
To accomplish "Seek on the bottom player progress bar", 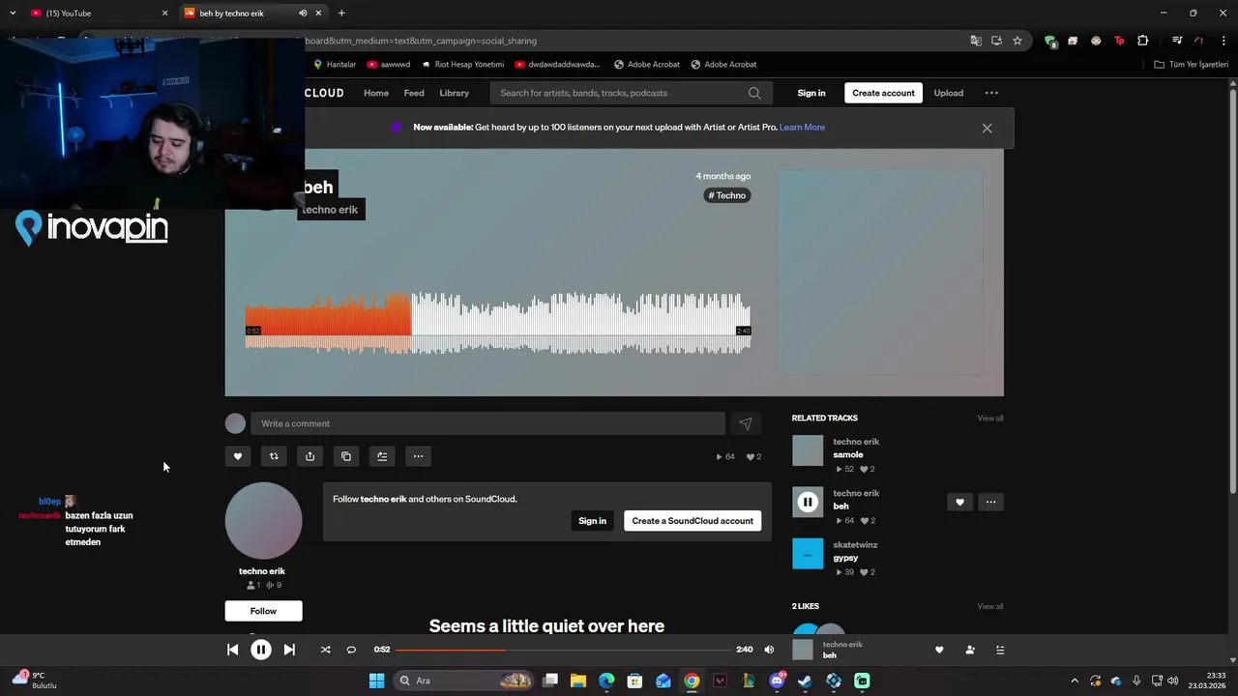I will click(x=563, y=650).
